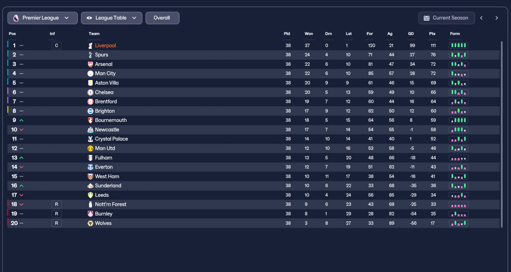Click the Man Utd badge icon
511x272 pixels.
90,149
